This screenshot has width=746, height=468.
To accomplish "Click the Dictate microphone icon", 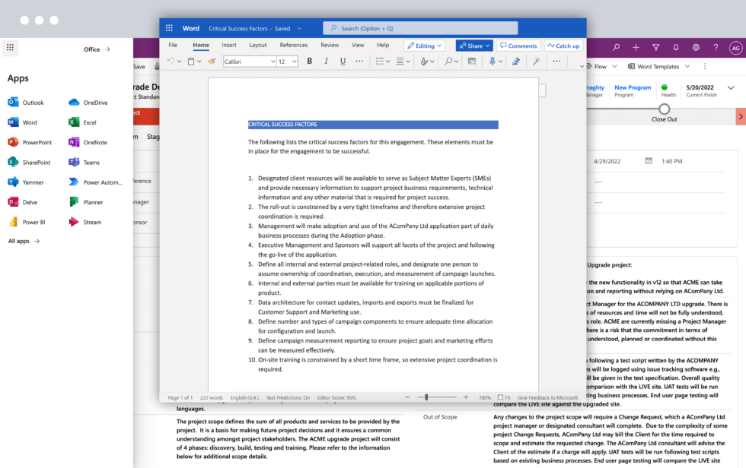I will [493, 62].
